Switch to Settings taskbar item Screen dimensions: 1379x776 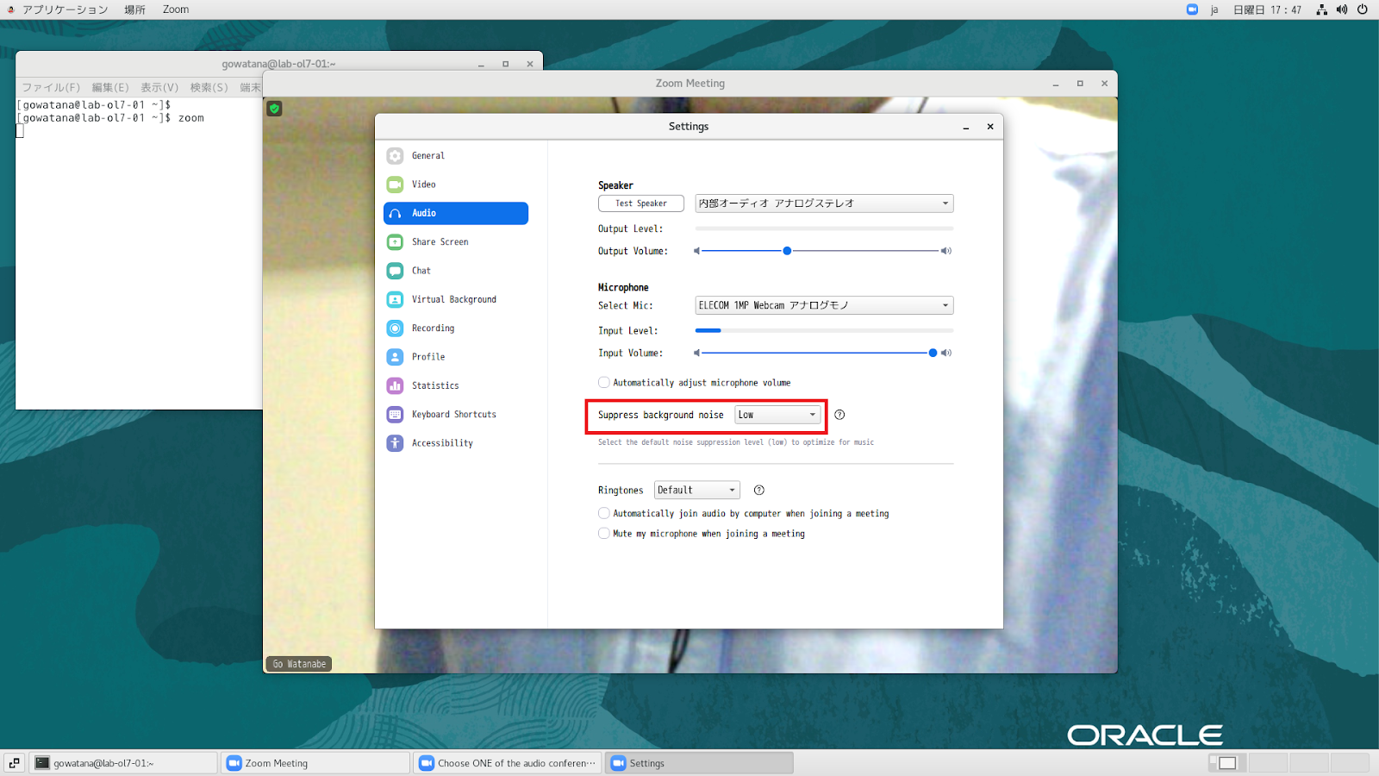[x=700, y=763]
